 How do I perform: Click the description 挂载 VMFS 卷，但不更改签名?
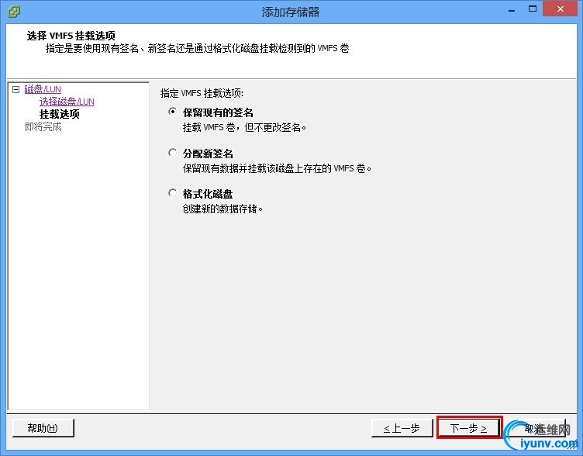tap(244, 128)
